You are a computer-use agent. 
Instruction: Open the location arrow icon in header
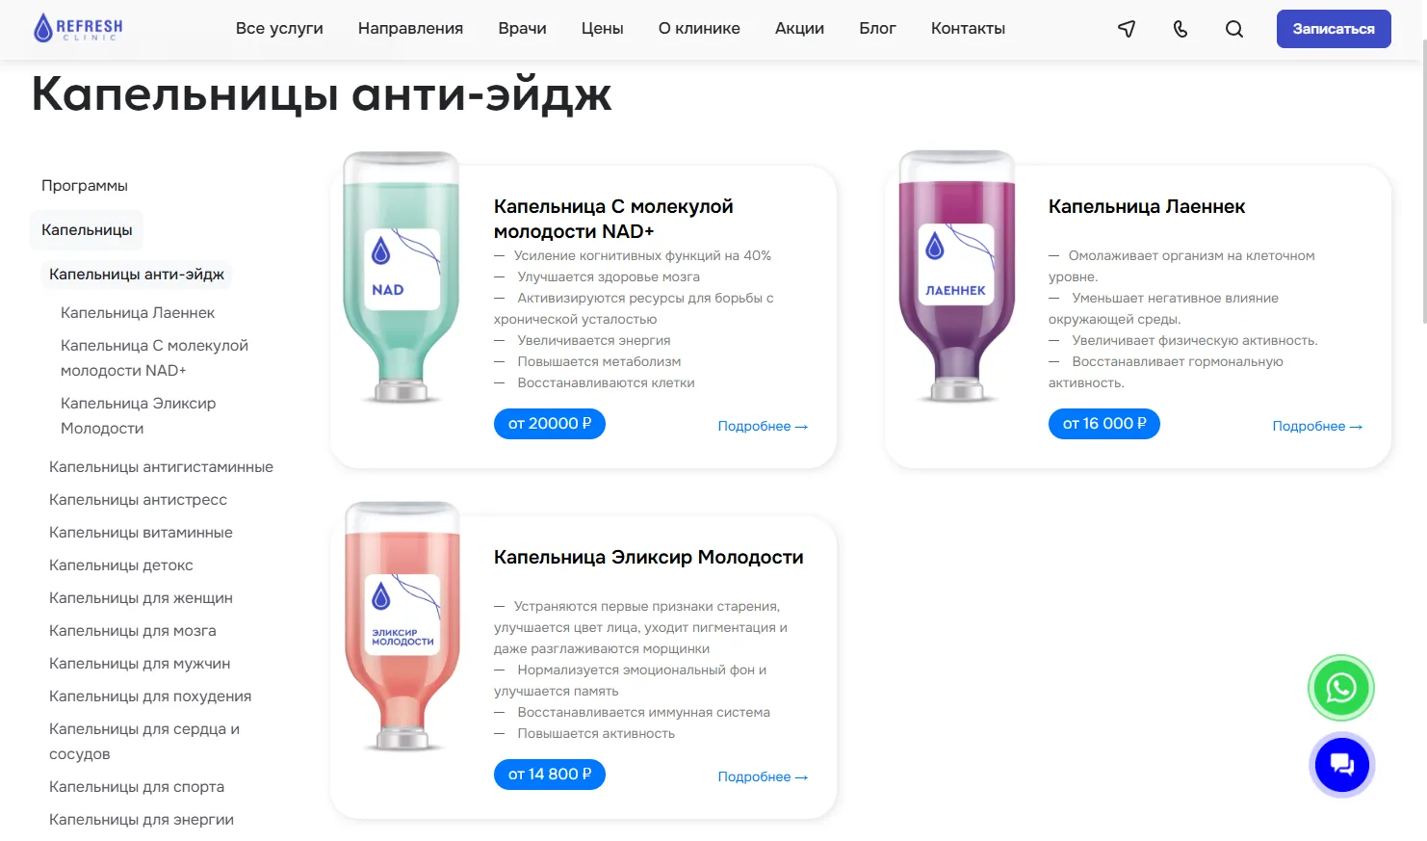1127,29
